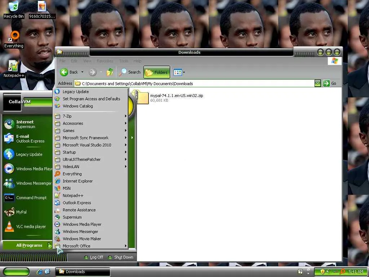This screenshot has height=277, width=369.
Task: Go back with the Back arrow icon
Action: coord(64,72)
